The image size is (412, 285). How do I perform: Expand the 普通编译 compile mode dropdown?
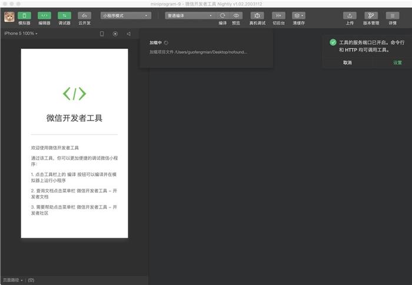pos(190,16)
